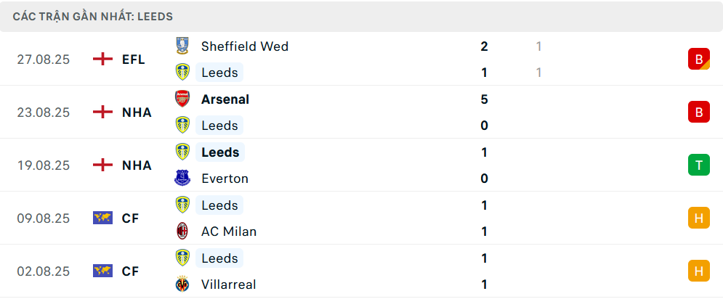Click the NHA league label on 23.08.25

tap(137, 112)
